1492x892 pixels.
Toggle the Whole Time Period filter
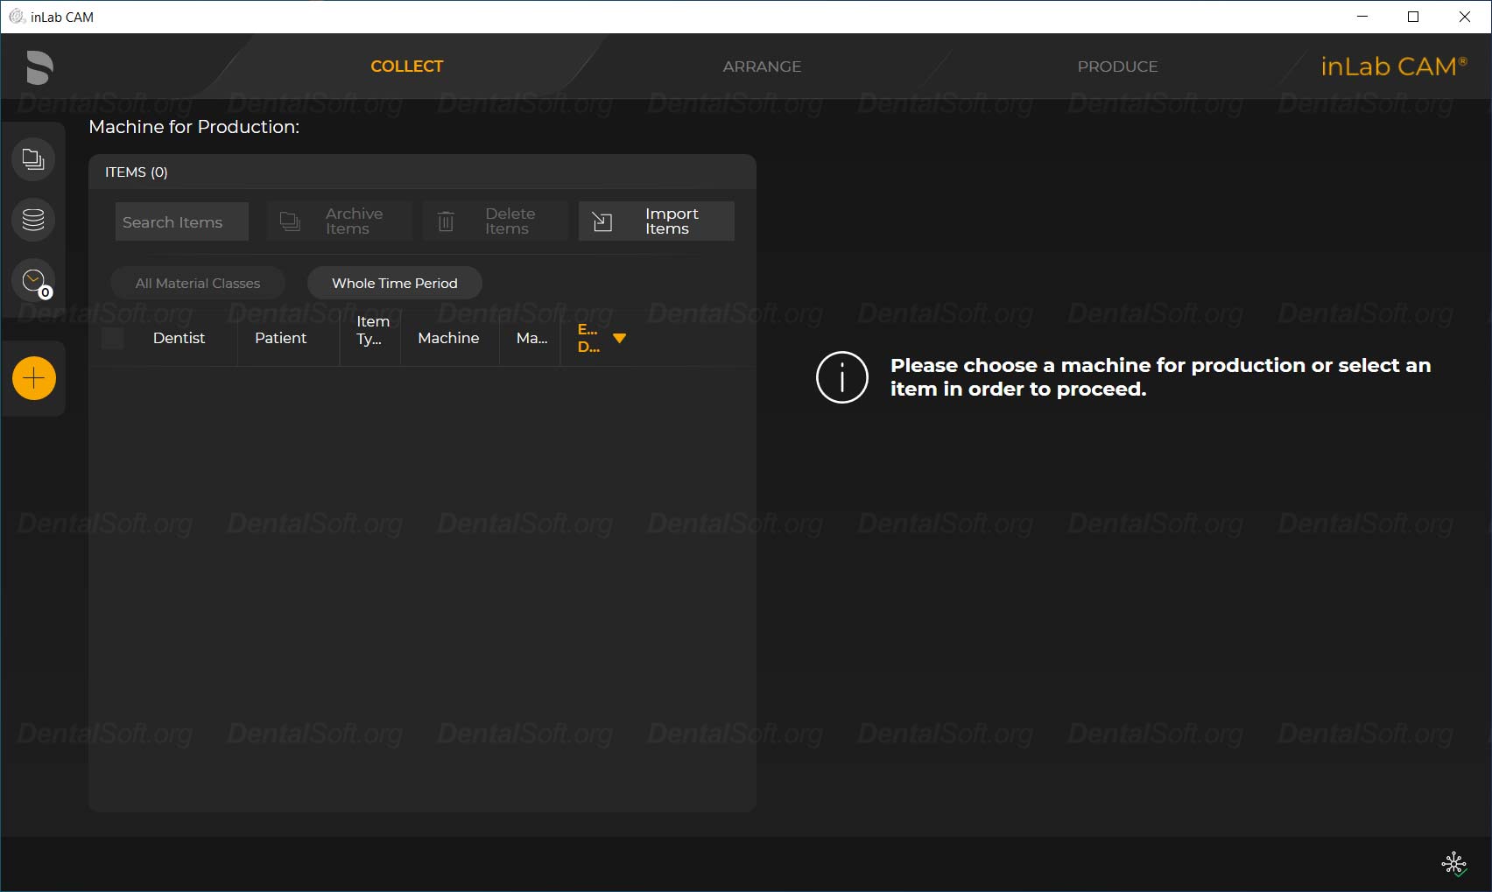pyautogui.click(x=394, y=283)
